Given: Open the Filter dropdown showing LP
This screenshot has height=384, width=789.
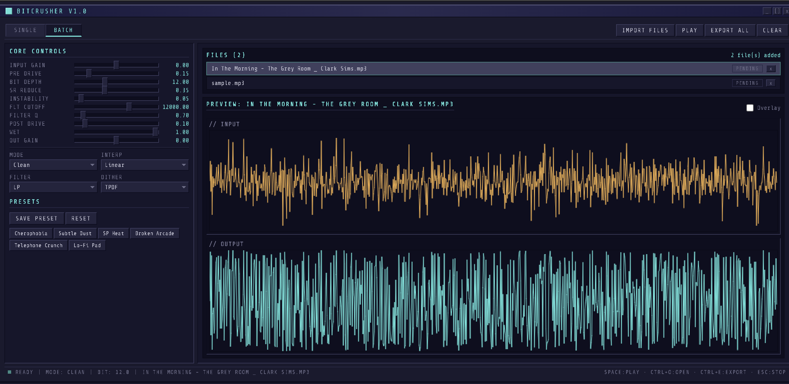Looking at the screenshot, I should [x=53, y=187].
